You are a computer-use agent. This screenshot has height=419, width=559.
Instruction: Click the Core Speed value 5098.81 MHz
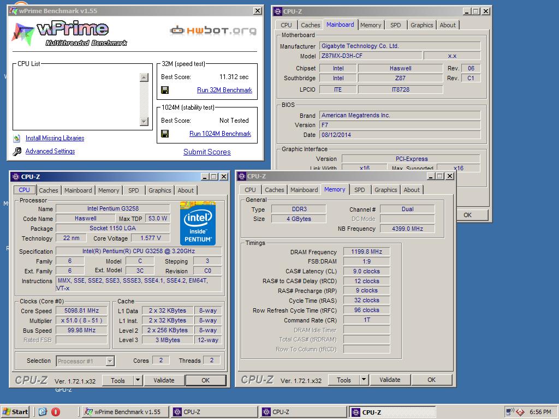tap(82, 310)
